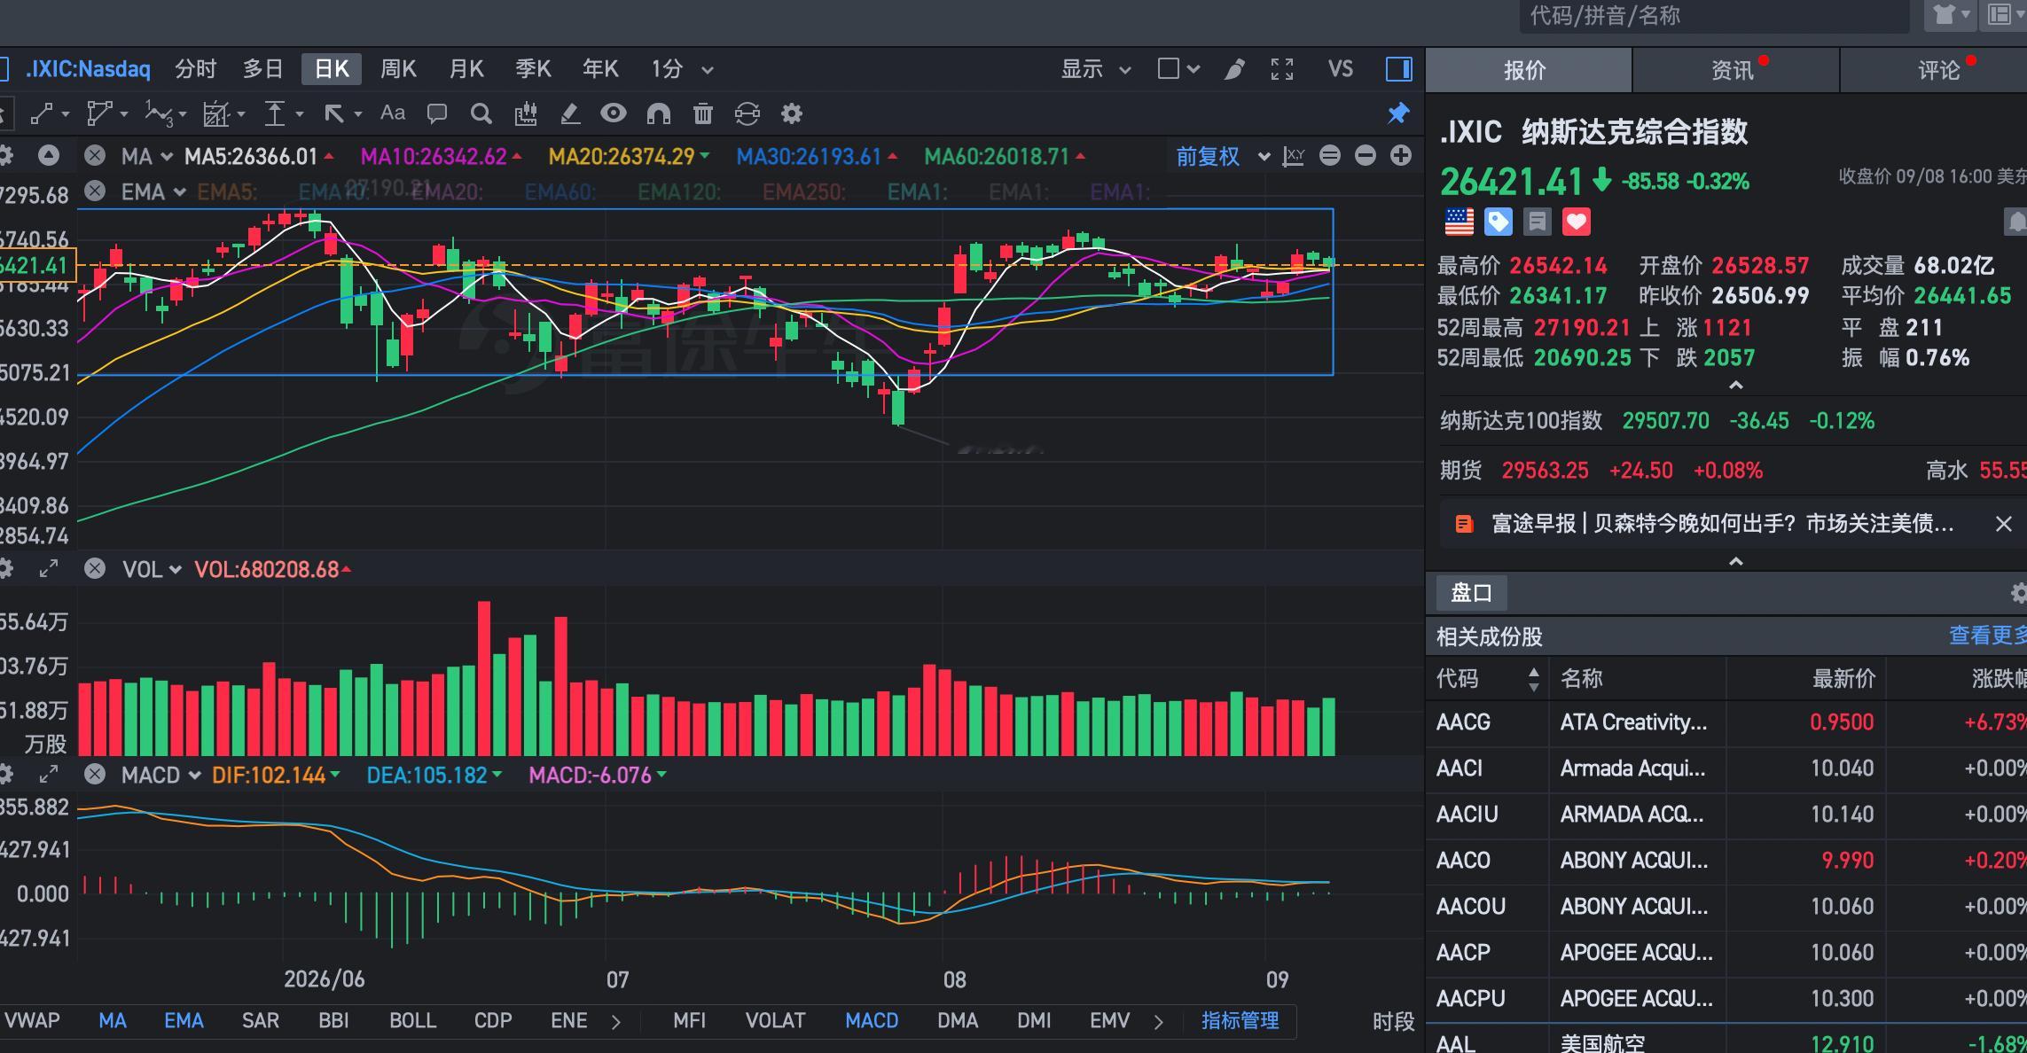Dismiss the 富途早报 news banner
Viewport: 2027px width, 1053px height.
[2003, 524]
